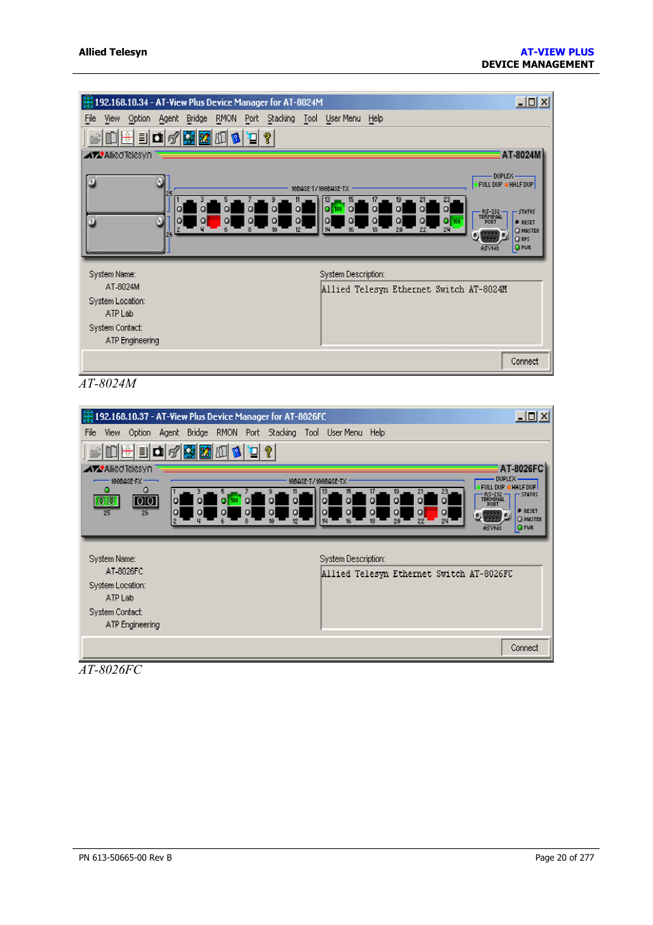Screen dimensions: 653x925
Task: Click the text-list icon in AT-8026FC toolbar
Action: click(x=143, y=452)
